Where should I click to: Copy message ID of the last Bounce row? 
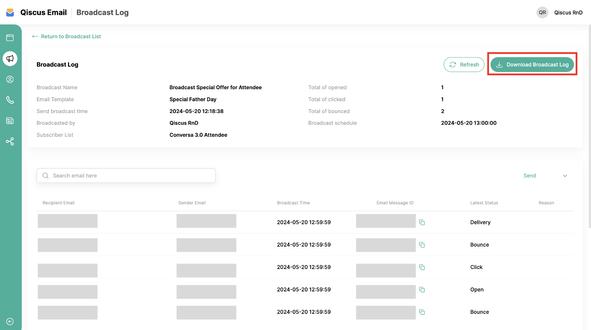422,312
